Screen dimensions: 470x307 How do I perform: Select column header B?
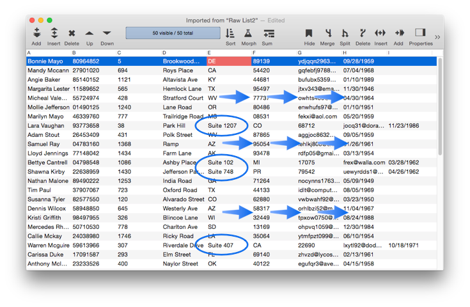tap(93, 52)
